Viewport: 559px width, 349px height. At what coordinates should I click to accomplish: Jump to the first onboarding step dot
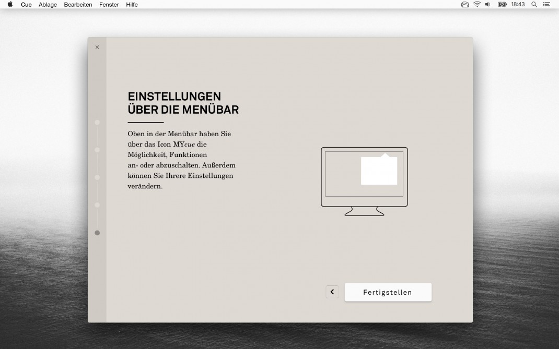click(97, 122)
